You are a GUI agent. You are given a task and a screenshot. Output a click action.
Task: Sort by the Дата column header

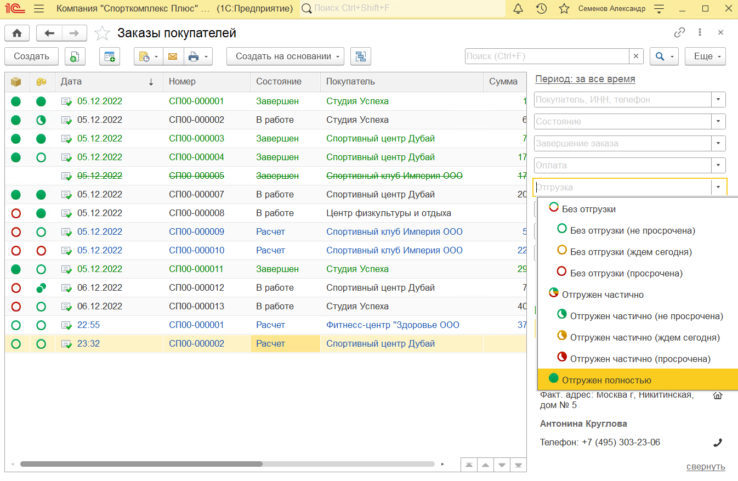point(109,82)
